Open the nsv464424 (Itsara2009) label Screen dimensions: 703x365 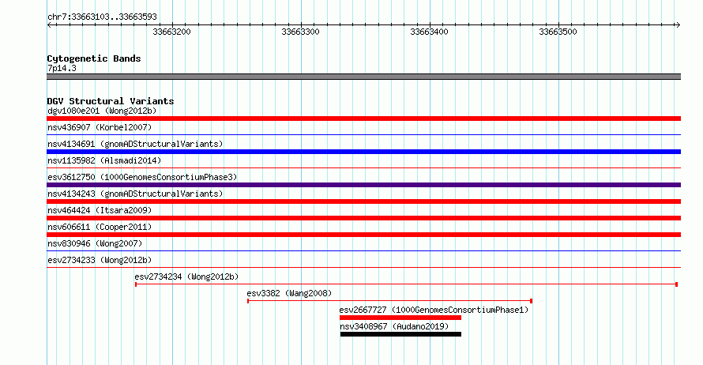point(100,210)
